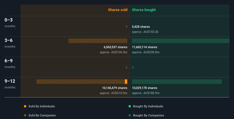Click the 11,665,114 shares value
The height and width of the screenshot is (119, 234).
click(x=145, y=47)
